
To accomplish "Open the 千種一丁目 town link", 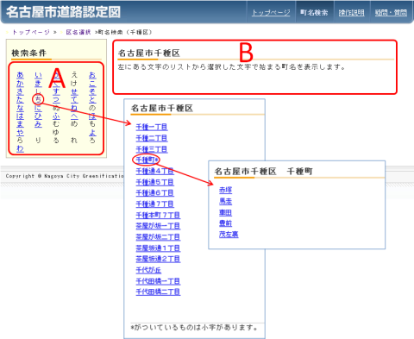I will (152, 127).
